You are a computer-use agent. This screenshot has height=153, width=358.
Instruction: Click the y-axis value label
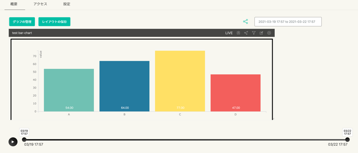(x=41, y=54)
